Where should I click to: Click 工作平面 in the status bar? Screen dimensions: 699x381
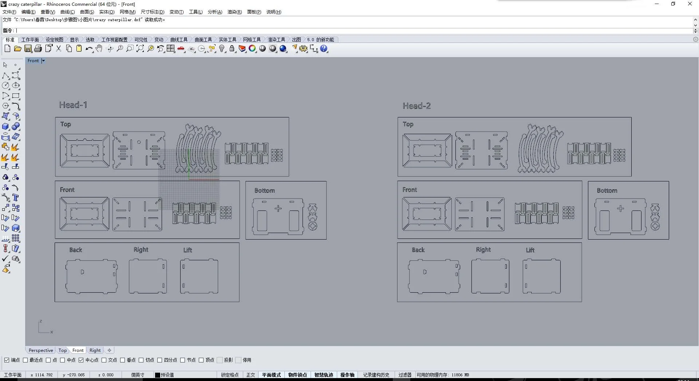[x=13, y=375]
